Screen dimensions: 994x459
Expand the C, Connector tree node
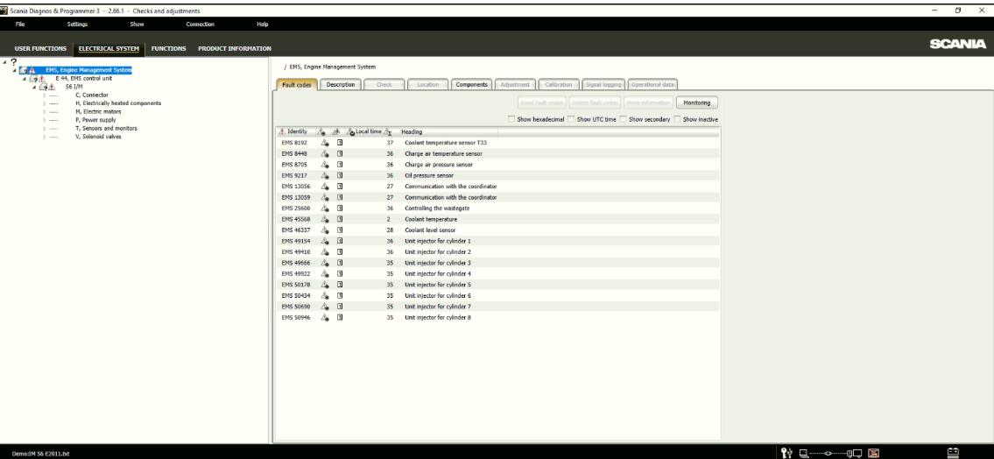(x=45, y=95)
